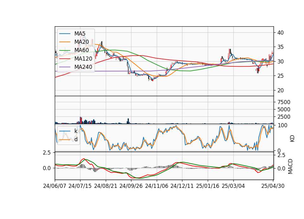
Task: Click the MA20 legend label
Action: pos(81,42)
